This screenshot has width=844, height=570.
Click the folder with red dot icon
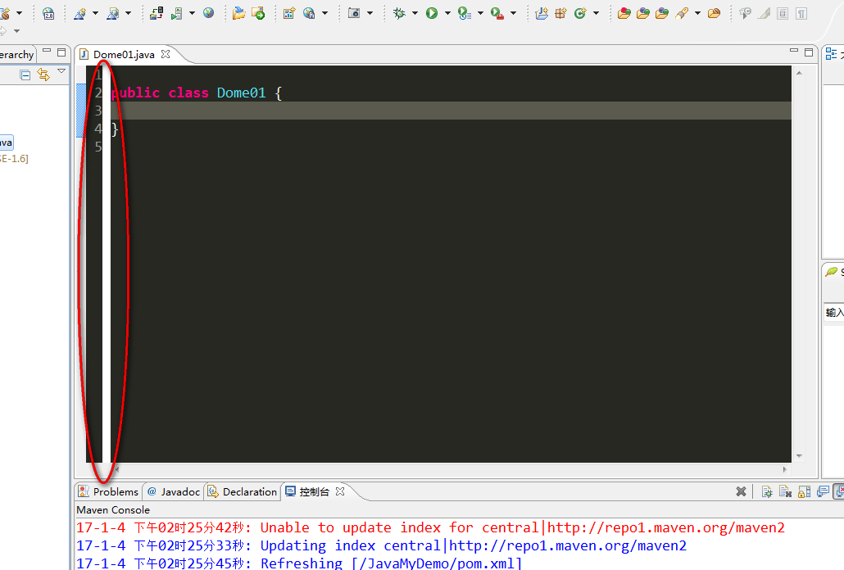point(624,13)
